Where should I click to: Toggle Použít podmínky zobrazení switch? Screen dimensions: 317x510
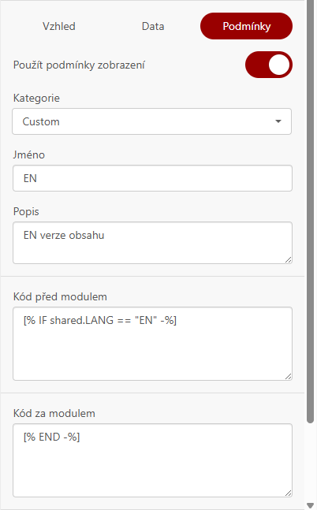(x=269, y=65)
